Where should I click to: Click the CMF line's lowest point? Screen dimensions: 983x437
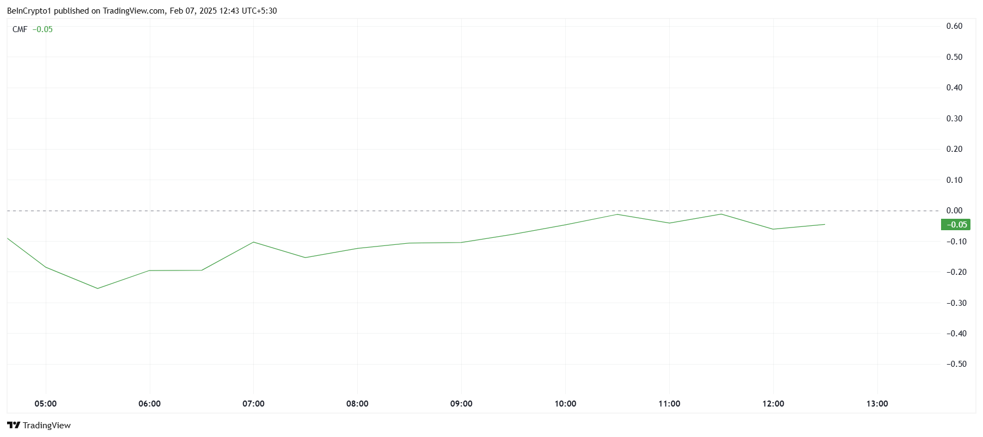click(x=97, y=288)
